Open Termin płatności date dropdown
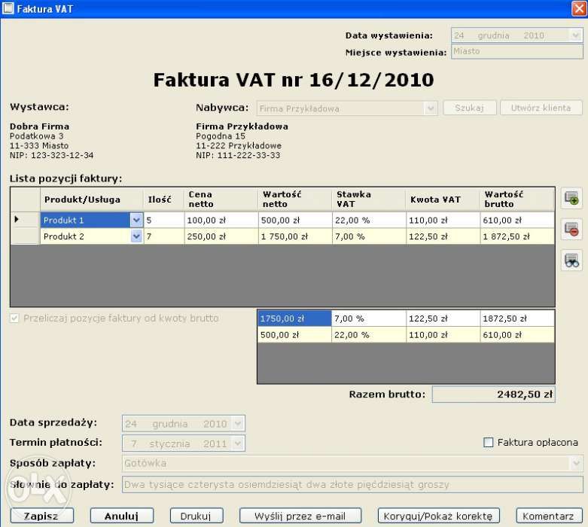This screenshot has height=527, width=588. pyautogui.click(x=238, y=443)
